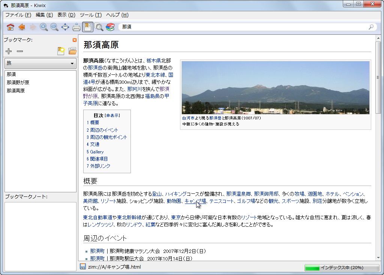The height and width of the screenshot is (275, 384).
Task: Zoom in using the magnifier plus icon
Action: click(44, 27)
